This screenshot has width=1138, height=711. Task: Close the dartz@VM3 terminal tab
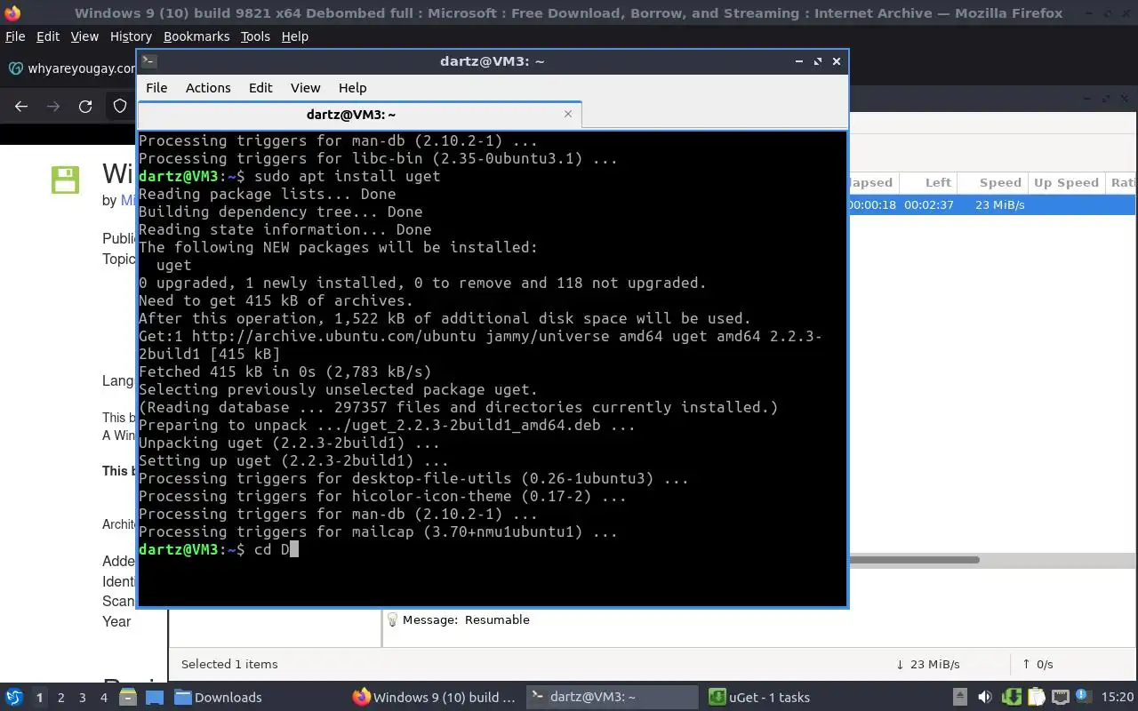[x=568, y=114]
